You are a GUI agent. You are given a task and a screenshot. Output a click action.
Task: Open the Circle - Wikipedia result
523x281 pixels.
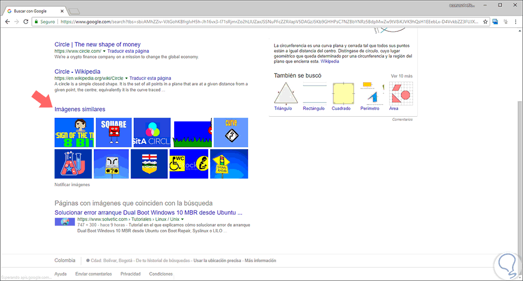point(77,71)
